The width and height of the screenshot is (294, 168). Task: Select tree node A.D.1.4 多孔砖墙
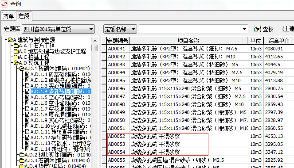coord(61,92)
